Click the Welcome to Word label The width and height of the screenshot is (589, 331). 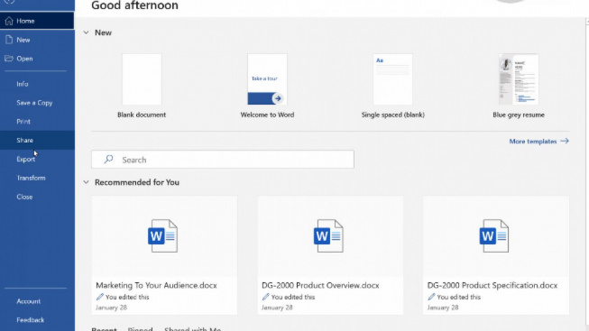[267, 115]
